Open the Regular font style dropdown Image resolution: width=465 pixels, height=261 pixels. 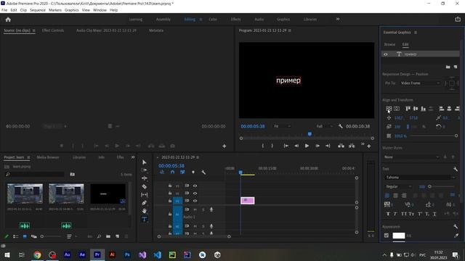coord(398,187)
